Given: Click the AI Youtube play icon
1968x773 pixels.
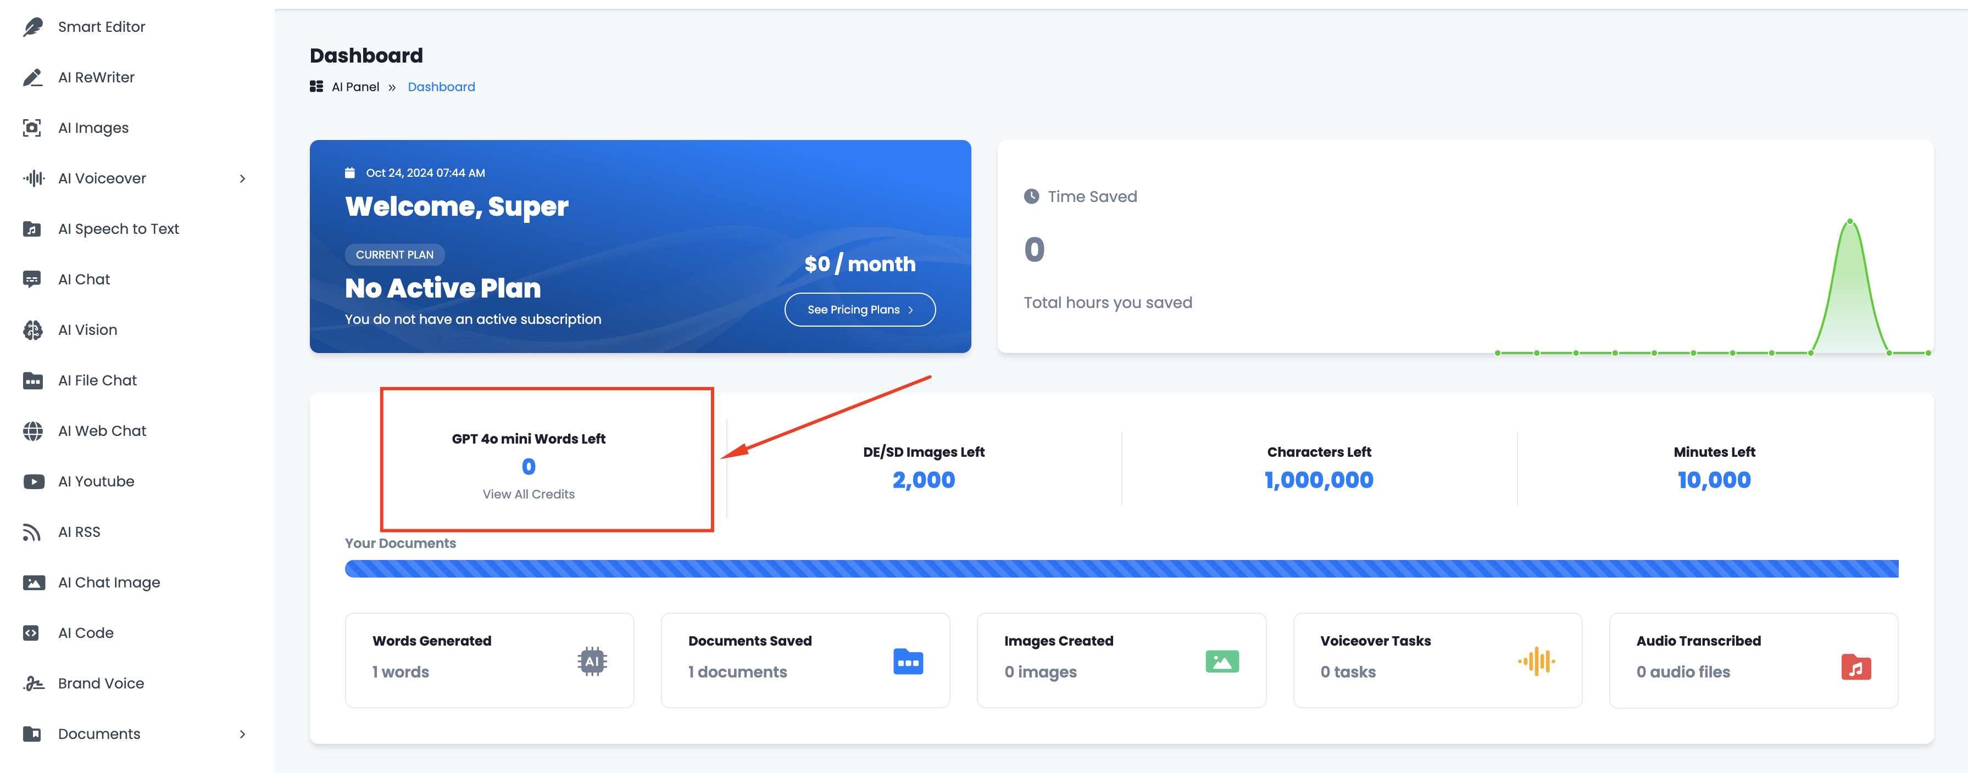Looking at the screenshot, I should [x=33, y=481].
